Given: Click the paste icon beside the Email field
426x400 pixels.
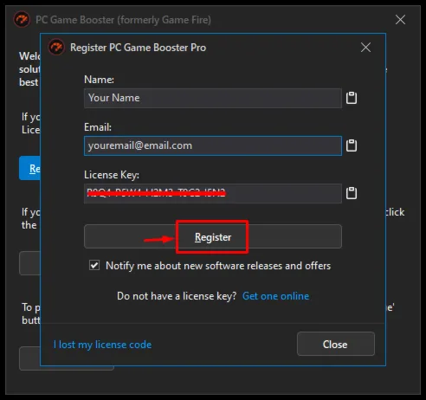Looking at the screenshot, I should click(352, 145).
